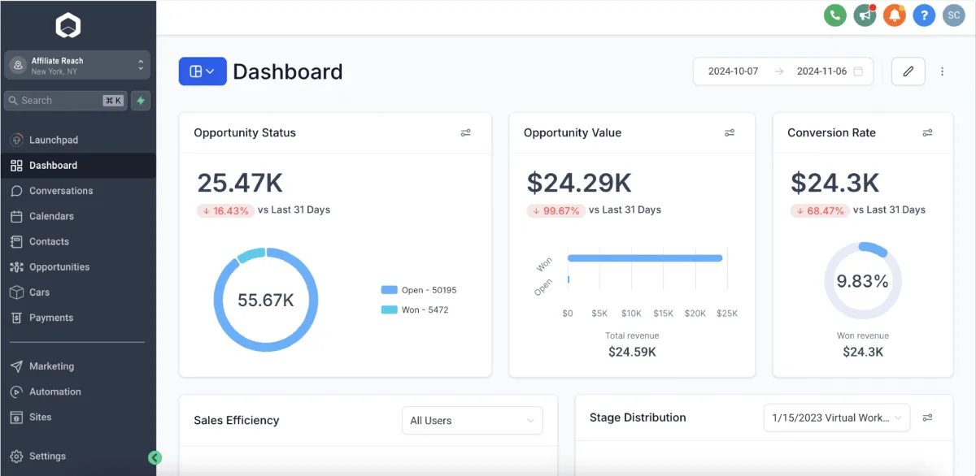Click the blue help question mark icon
976x476 pixels.
coord(924,15)
